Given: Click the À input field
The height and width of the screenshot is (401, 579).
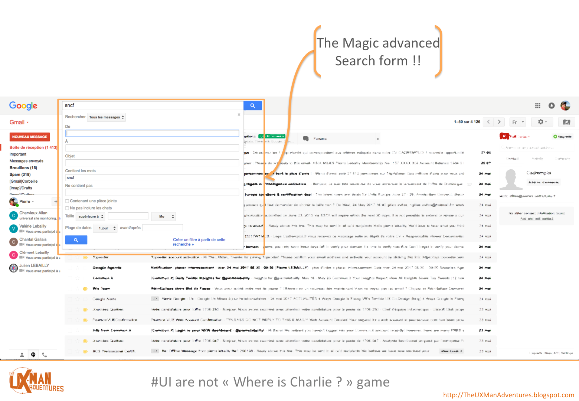Looking at the screenshot, I should 152,148.
